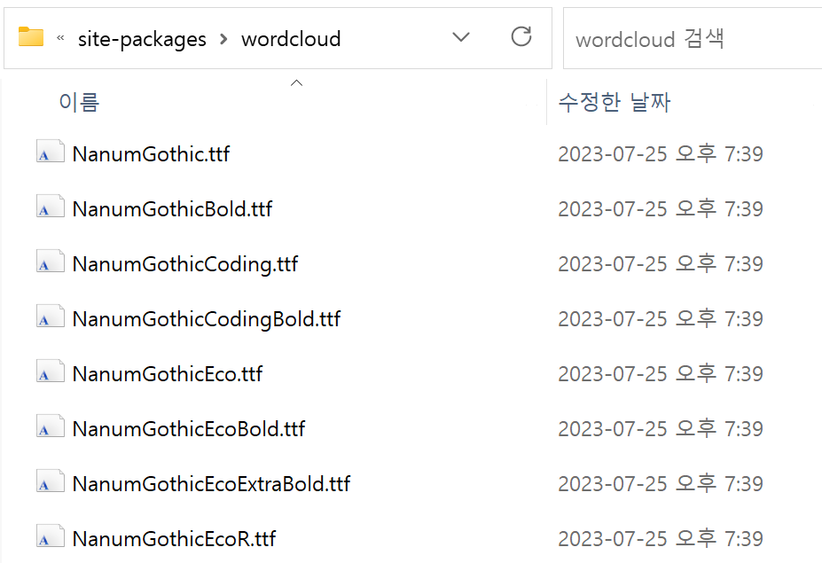Select the NanumGothicCodingBold.ttf file icon
Screen dimensions: 822x563
(x=51, y=317)
